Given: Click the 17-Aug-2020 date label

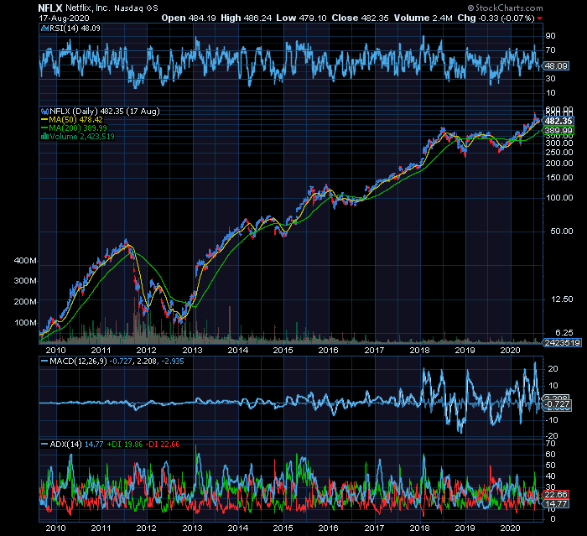Looking at the screenshot, I should tap(64, 18).
